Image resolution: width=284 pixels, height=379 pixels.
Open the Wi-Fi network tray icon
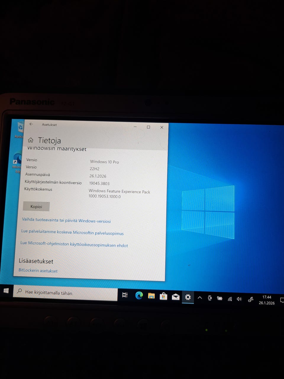pyautogui.click(x=230, y=299)
